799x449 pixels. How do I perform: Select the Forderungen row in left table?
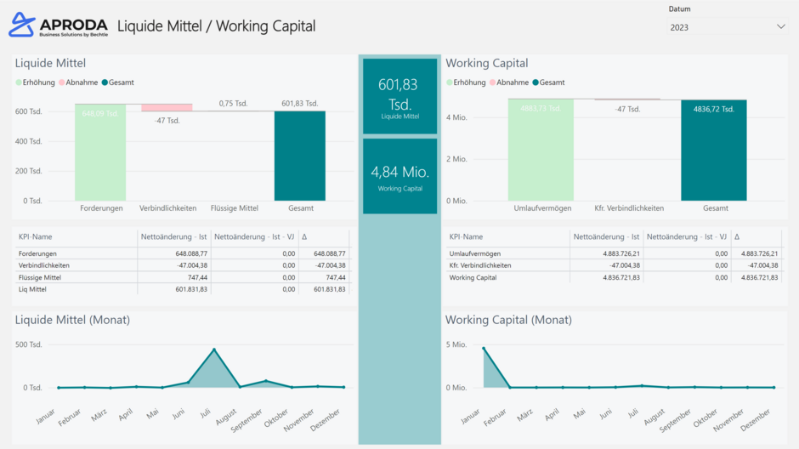pyautogui.click(x=40, y=253)
